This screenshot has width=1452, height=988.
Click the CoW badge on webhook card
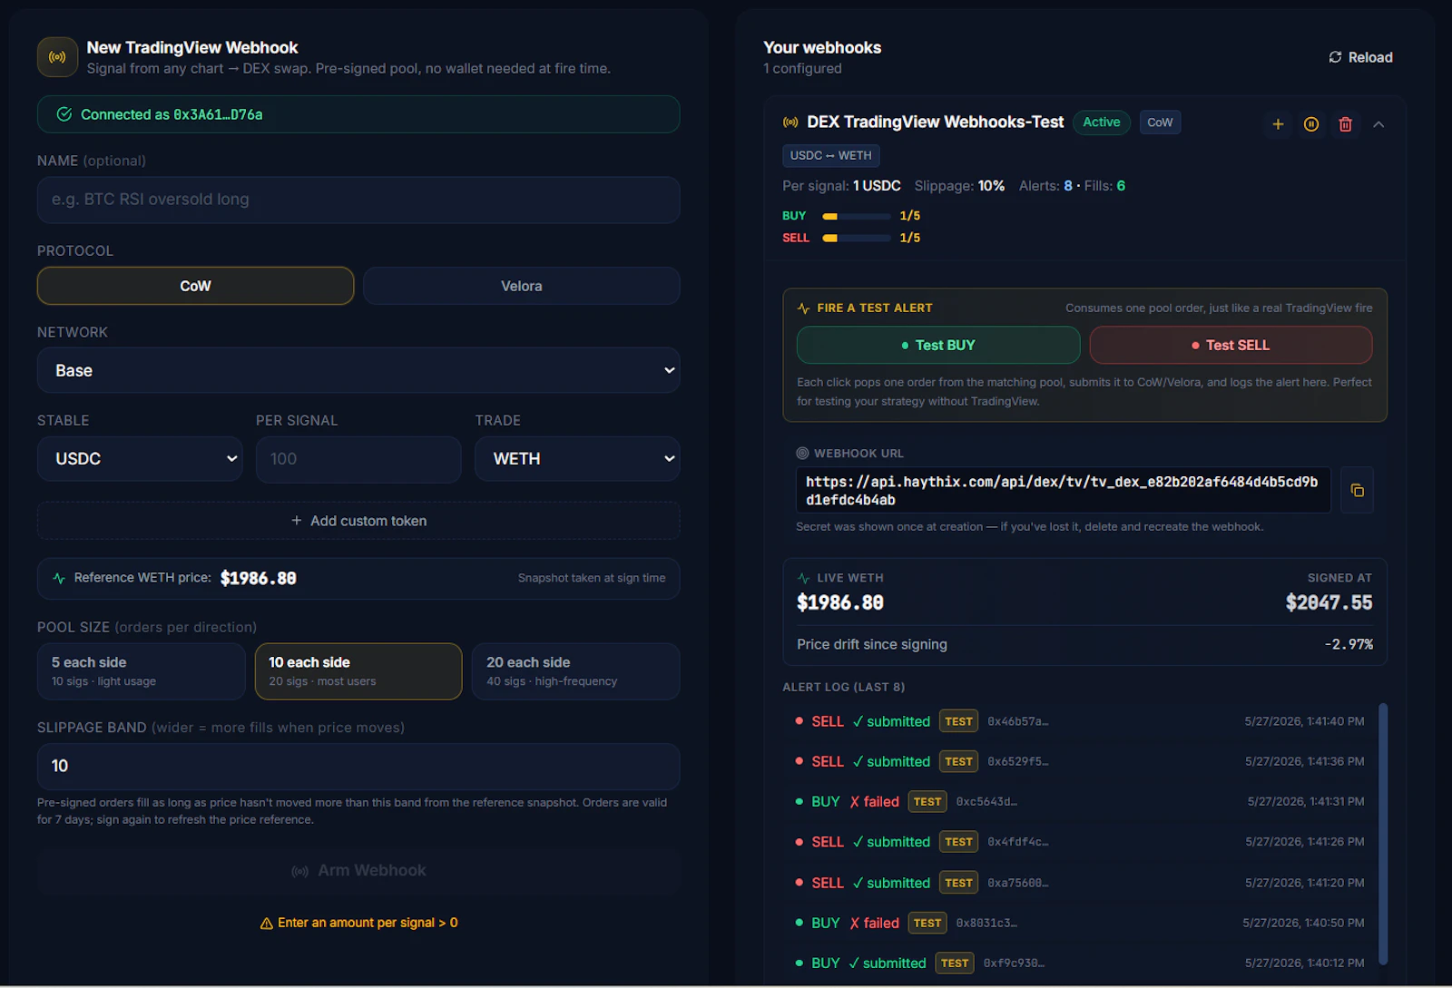click(1160, 122)
